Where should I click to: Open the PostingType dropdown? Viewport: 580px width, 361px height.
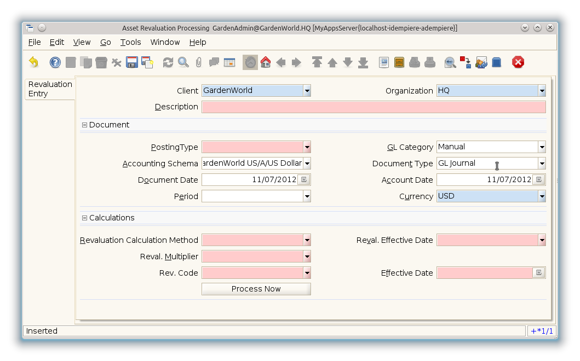(307, 147)
